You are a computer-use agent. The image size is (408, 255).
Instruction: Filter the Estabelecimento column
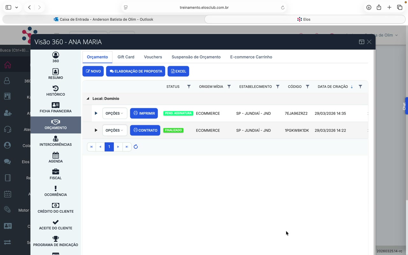click(x=278, y=87)
